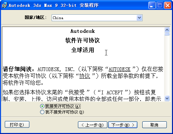Click the license scrollbar up arrow
The height and width of the screenshot is (134, 173).
(167, 30)
